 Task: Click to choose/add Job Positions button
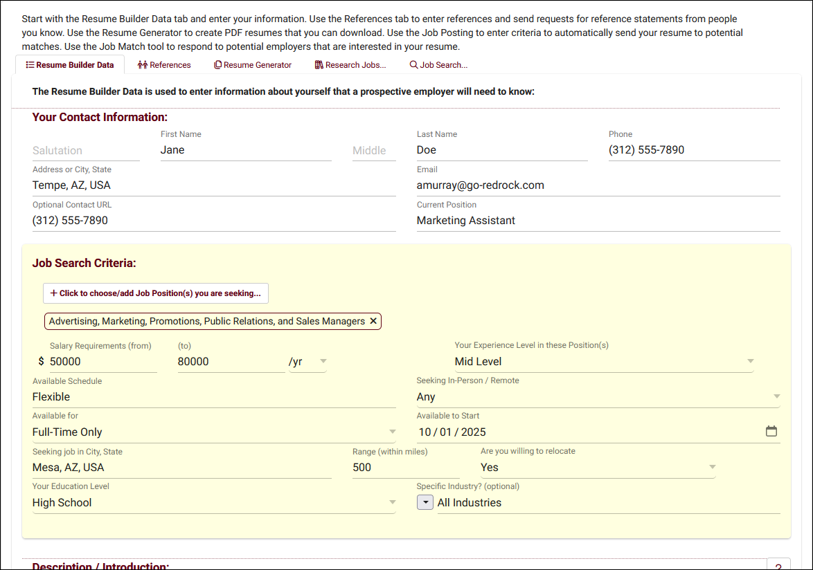coord(156,293)
